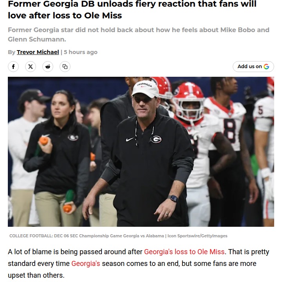
Task: Click the gray subheadline mentioning Mike Bobo
Action: [x=138, y=34]
